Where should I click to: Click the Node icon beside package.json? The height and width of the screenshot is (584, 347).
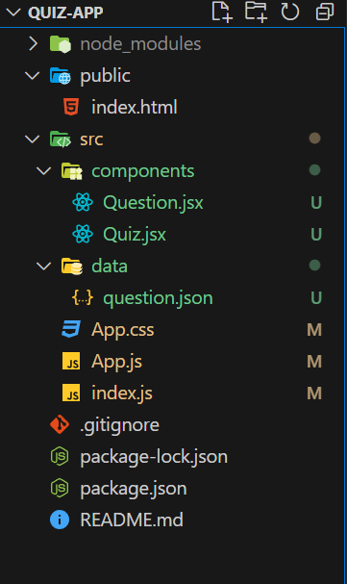pyautogui.click(x=60, y=488)
